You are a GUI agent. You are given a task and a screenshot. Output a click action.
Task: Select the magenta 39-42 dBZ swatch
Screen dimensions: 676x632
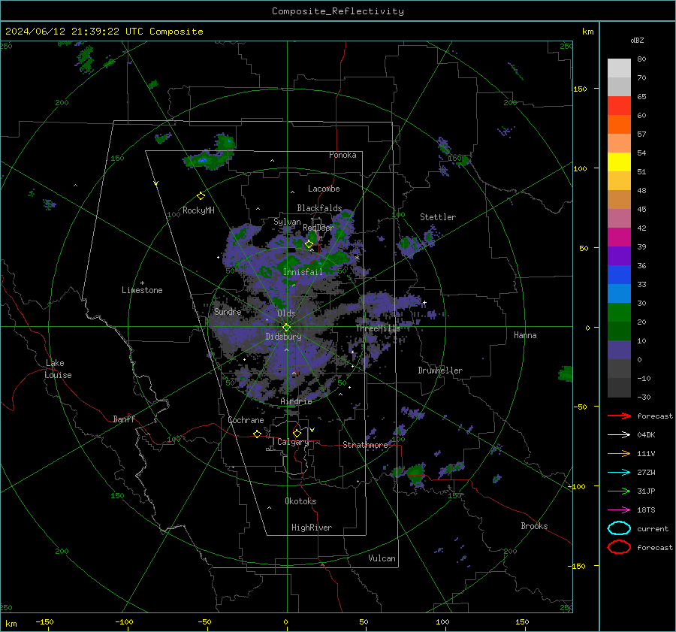619,237
